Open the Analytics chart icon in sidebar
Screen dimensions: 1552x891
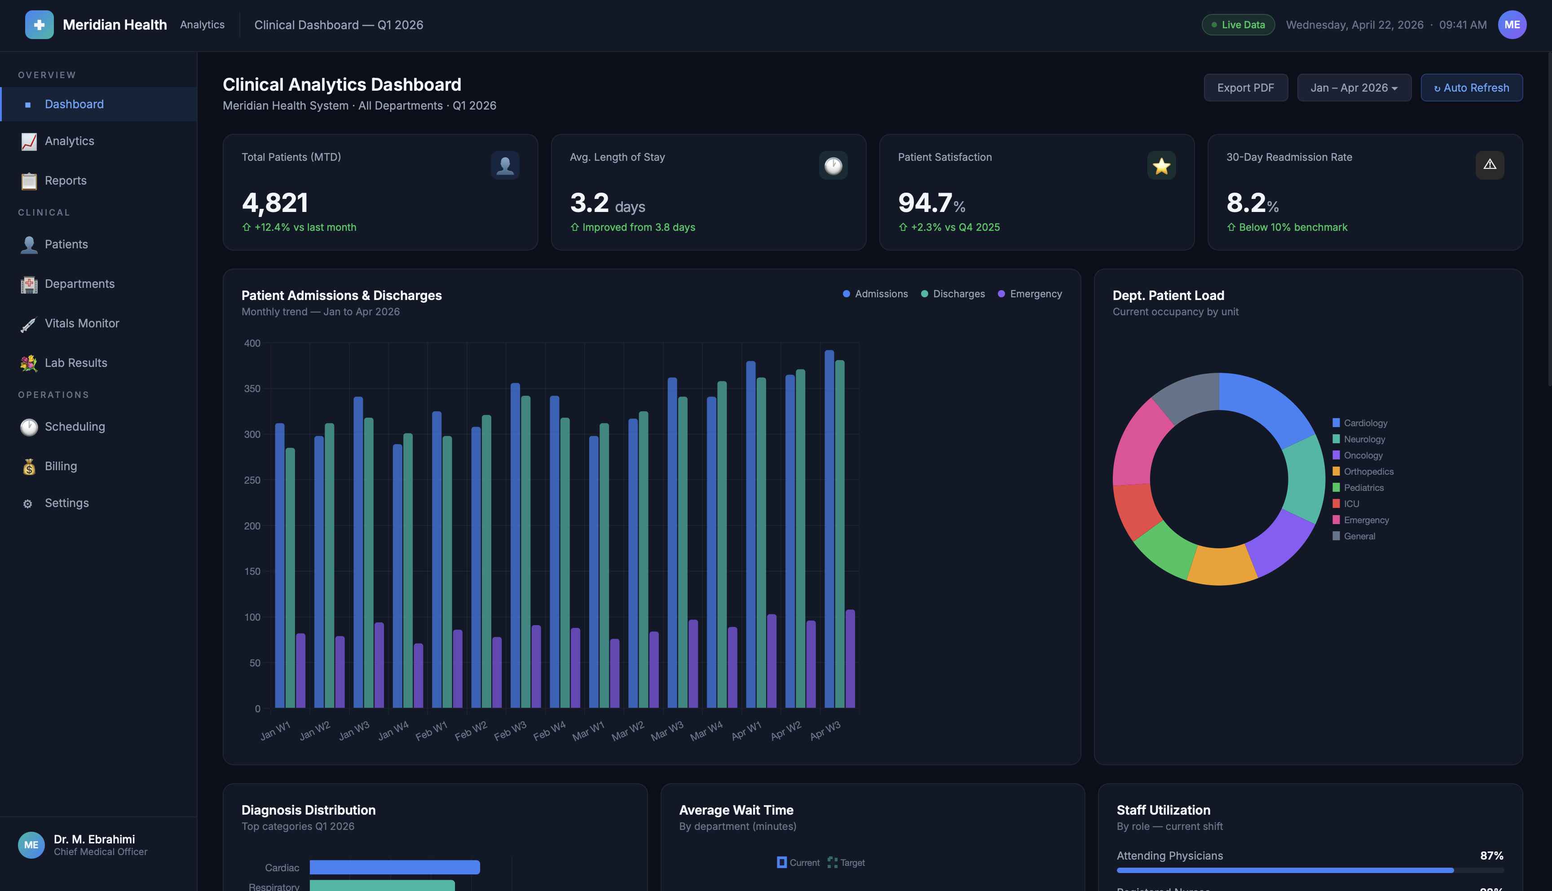coord(29,141)
